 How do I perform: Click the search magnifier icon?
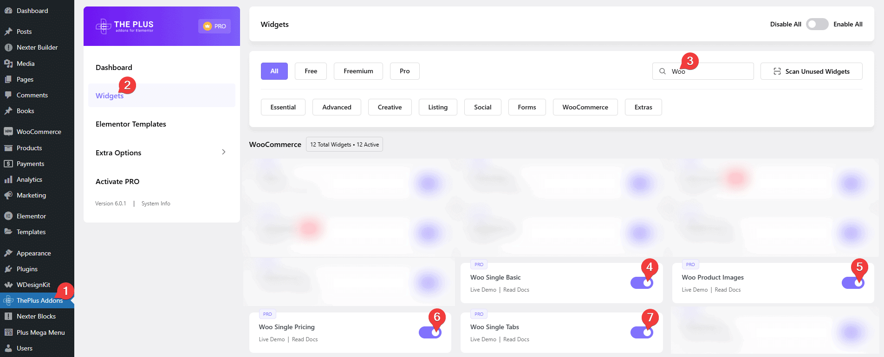(x=662, y=71)
